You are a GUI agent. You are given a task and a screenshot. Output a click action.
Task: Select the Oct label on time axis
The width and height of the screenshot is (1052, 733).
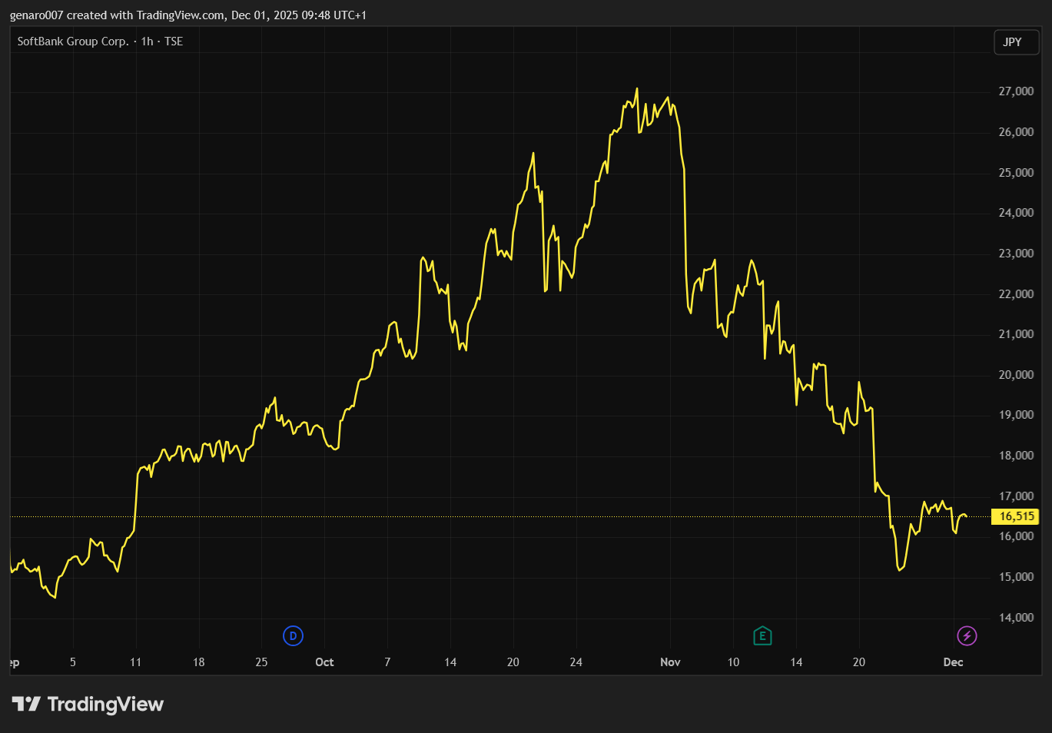click(324, 662)
